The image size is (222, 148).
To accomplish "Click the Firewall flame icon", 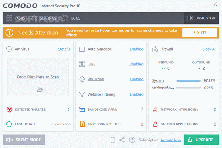I will tap(155, 49).
